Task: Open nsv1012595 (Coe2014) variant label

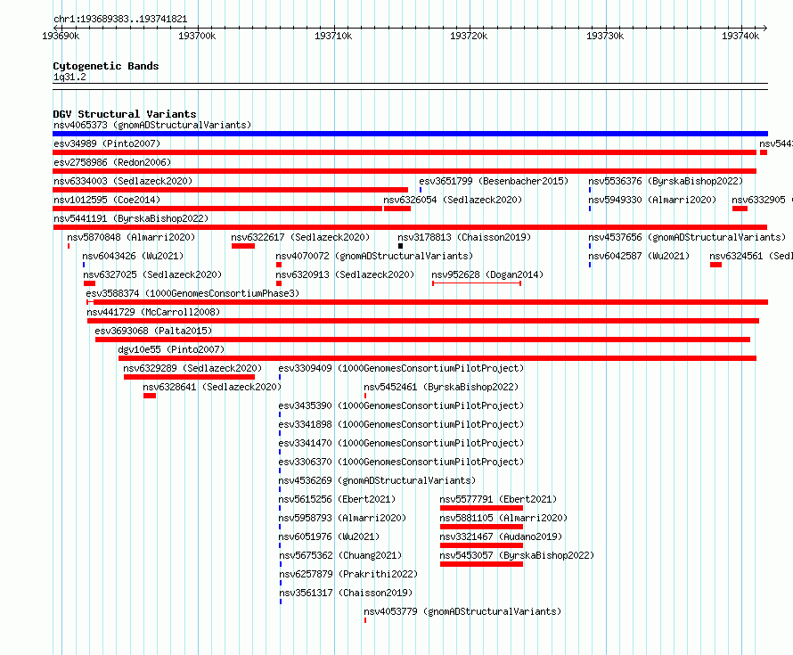Action: (107, 200)
